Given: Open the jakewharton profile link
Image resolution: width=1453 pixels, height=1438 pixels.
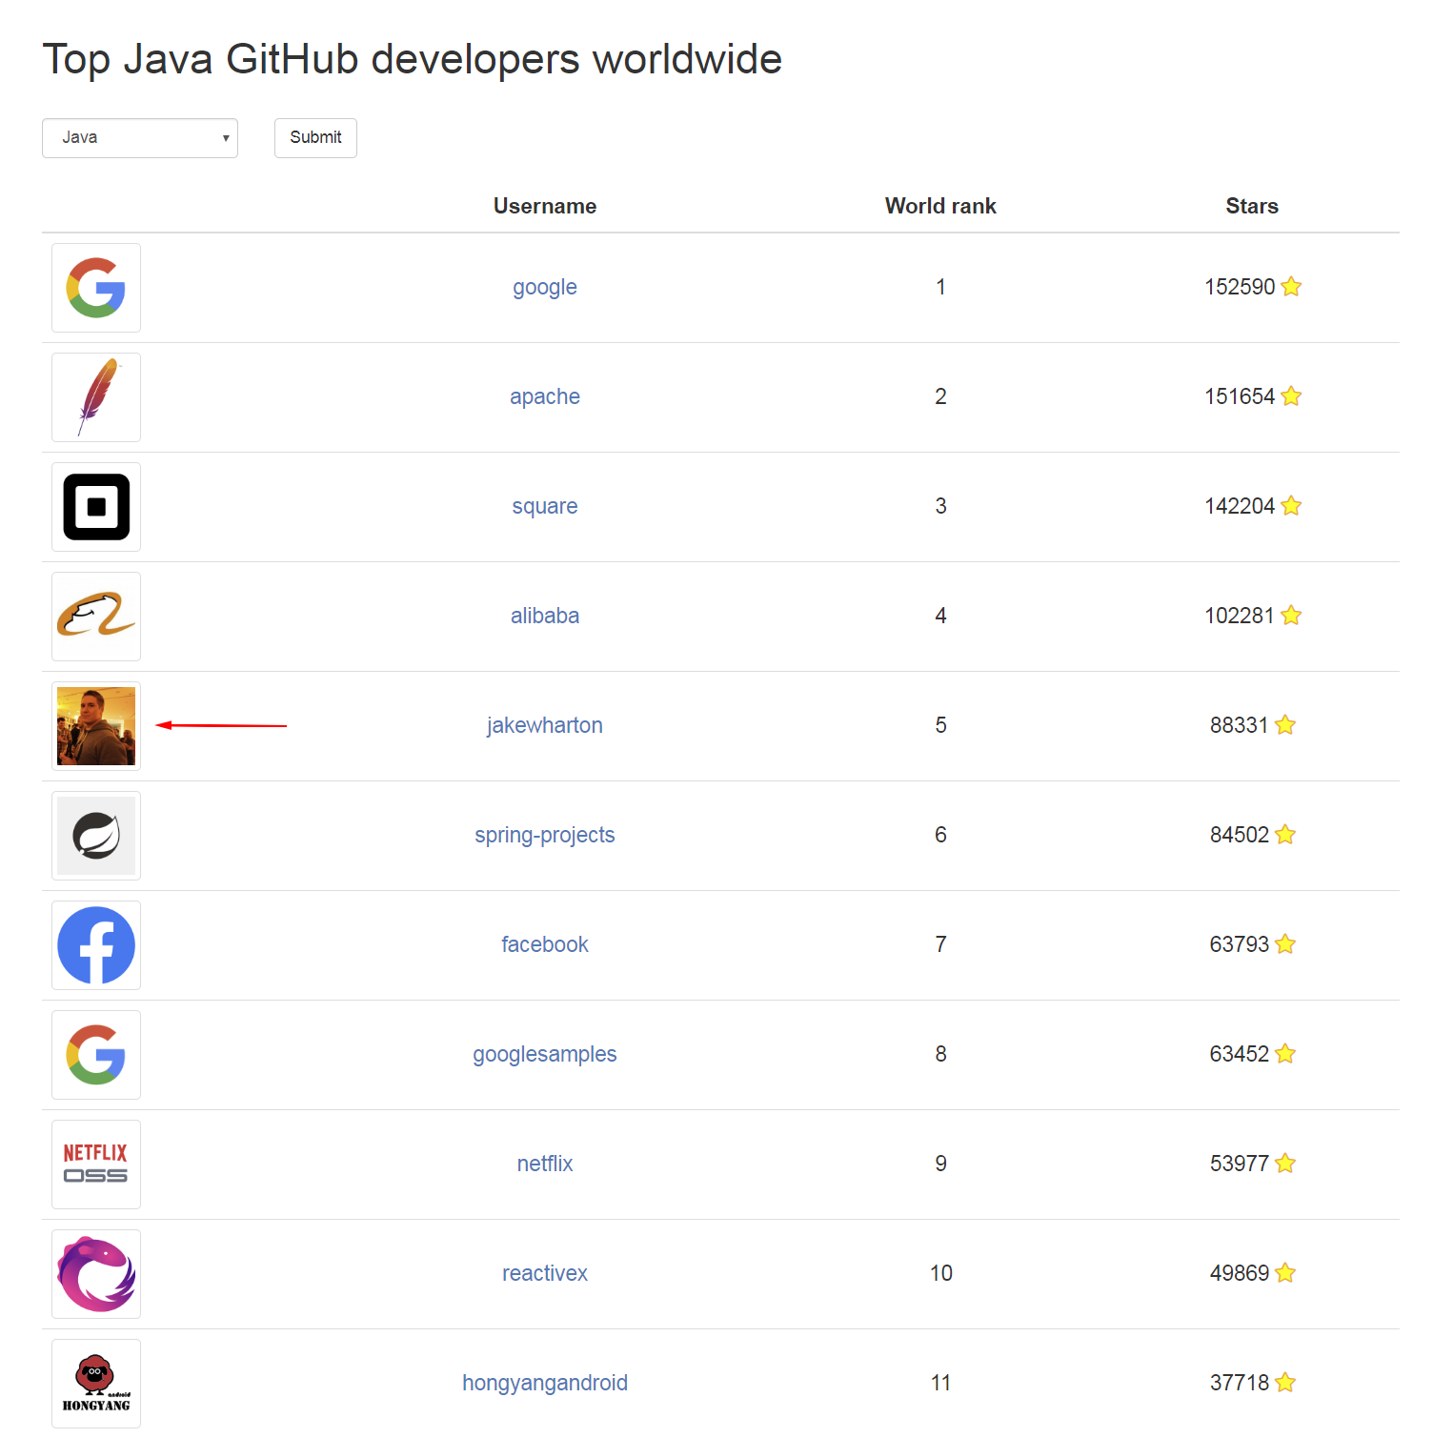Looking at the screenshot, I should 544,725.
